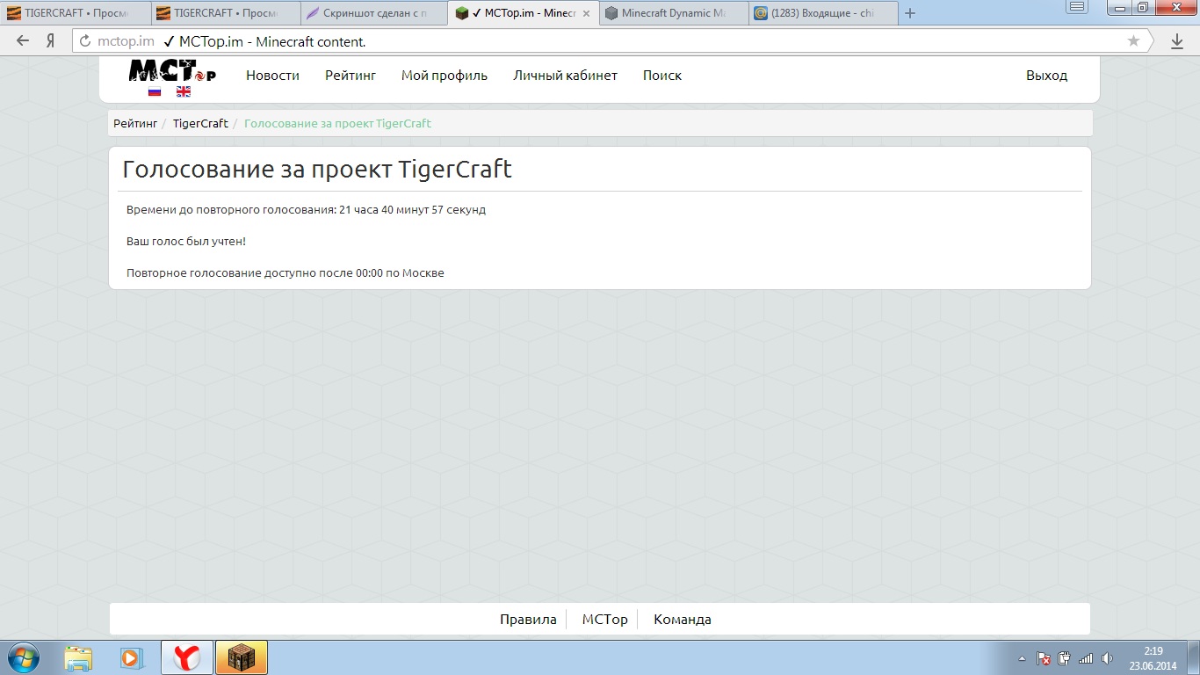Open the File Explorer taskbar icon

[78, 657]
